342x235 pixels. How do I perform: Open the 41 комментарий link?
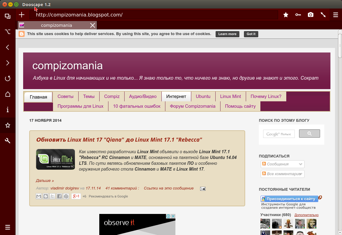pyautogui.click(x=122, y=188)
